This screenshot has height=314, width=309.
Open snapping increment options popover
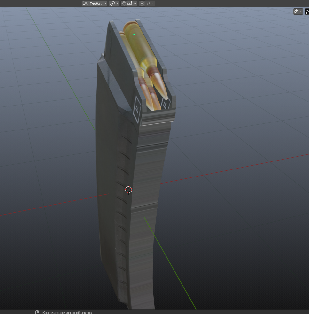pos(132,4)
